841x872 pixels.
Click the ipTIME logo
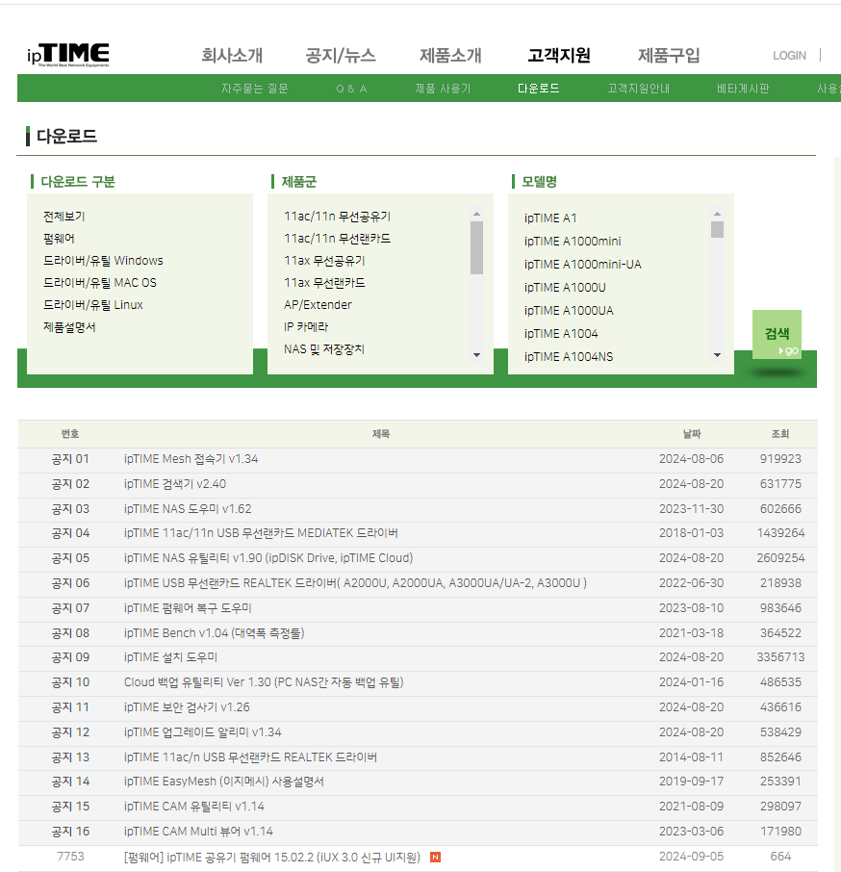click(67, 55)
